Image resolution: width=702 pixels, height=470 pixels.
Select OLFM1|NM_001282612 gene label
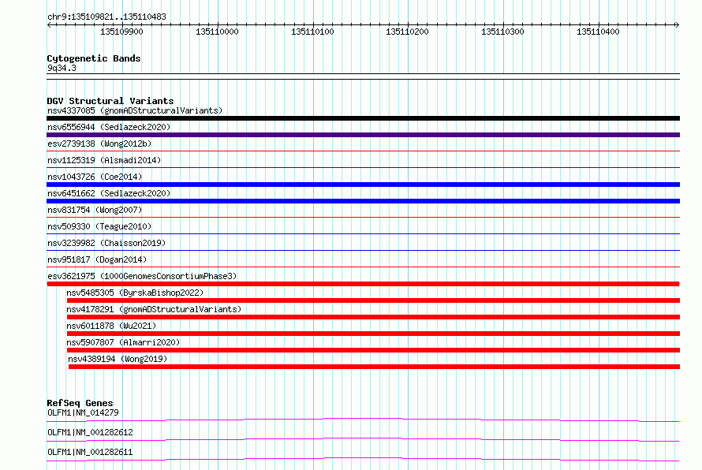tap(90, 432)
